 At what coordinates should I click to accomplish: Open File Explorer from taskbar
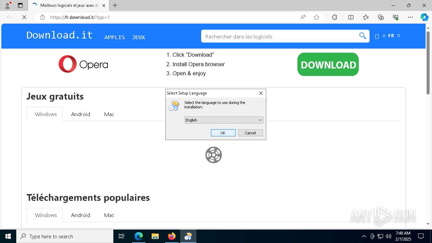click(x=155, y=236)
